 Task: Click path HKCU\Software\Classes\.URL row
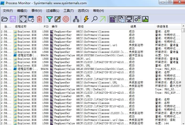pyautogui.click(x=97, y=82)
